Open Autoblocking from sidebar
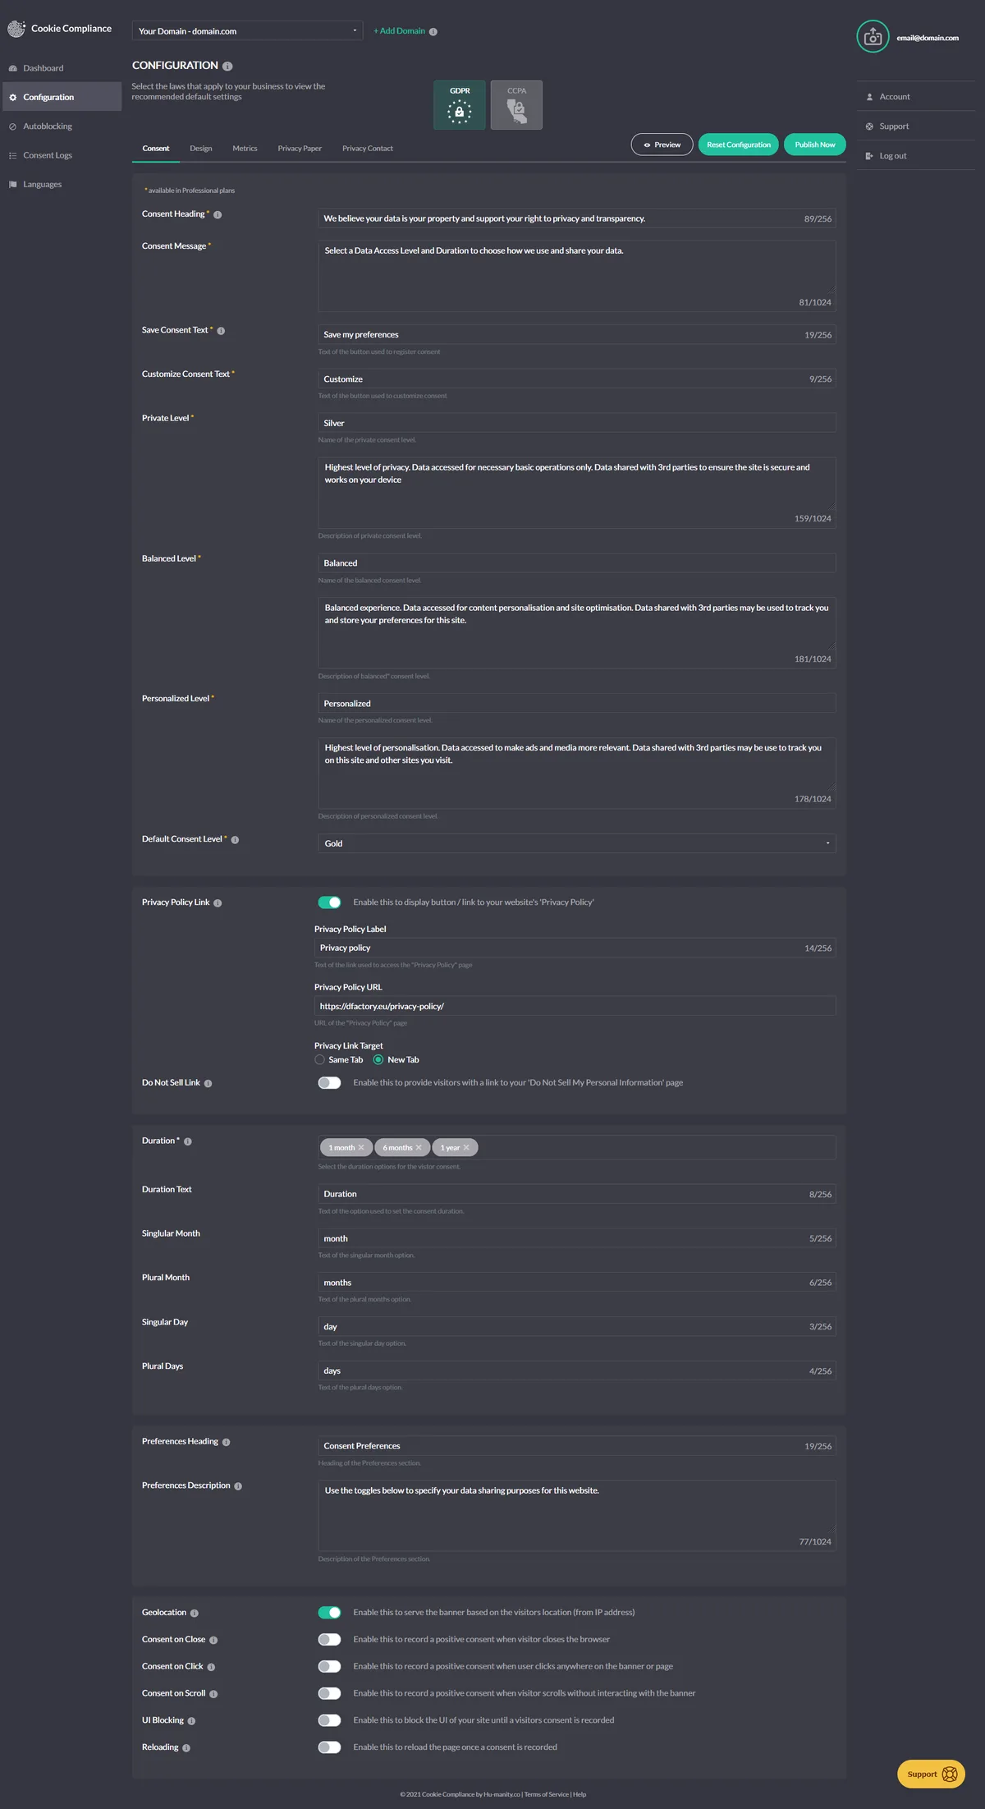 click(x=48, y=126)
